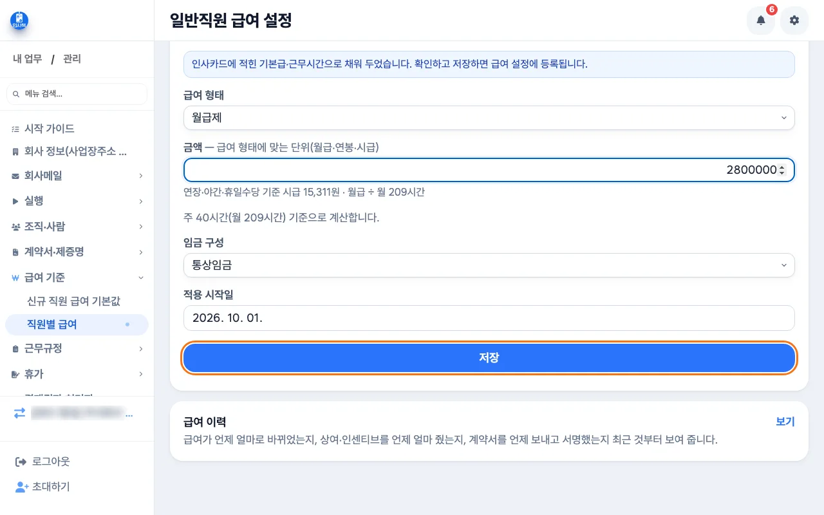
Task: Click the 근무규정 clipboard icon
Action: 15,348
